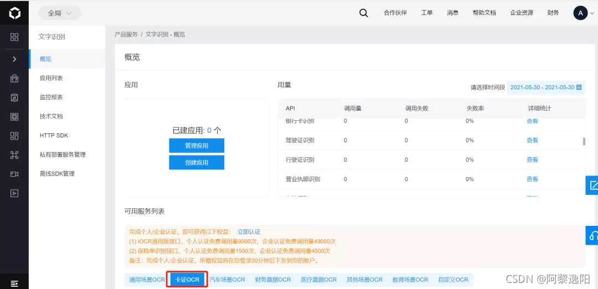
Task: Click the 驾驶证识别 API name cell
Action: 300,140
